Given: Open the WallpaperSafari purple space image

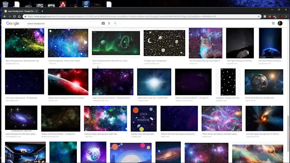Looking at the screenshot, I should click(113, 82).
